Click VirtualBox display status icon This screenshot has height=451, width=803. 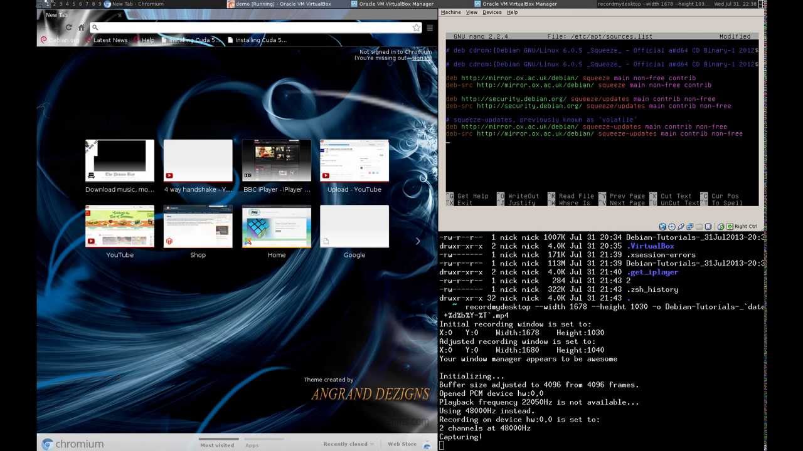click(708, 227)
